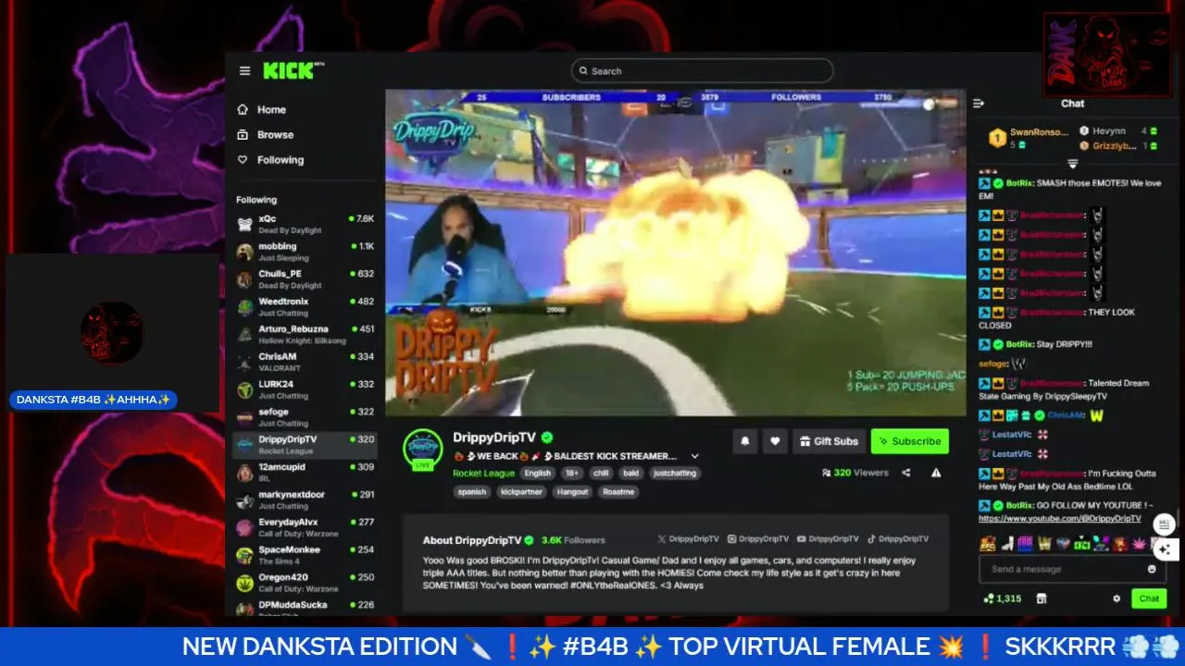The height and width of the screenshot is (666, 1185).
Task: Click the green Subscribe button
Action: pyautogui.click(x=909, y=441)
